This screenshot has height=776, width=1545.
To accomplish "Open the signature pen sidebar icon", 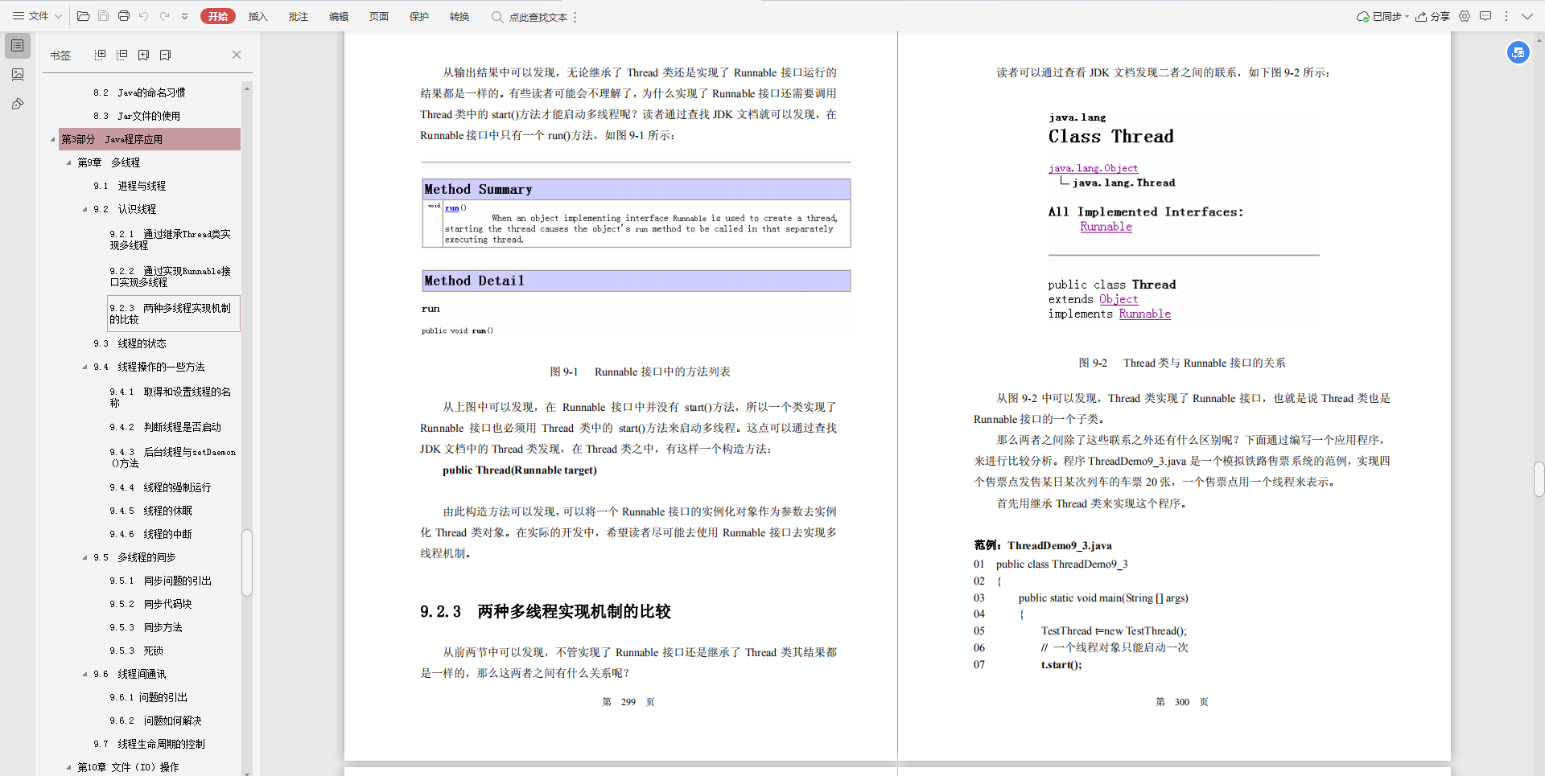I will [x=18, y=104].
